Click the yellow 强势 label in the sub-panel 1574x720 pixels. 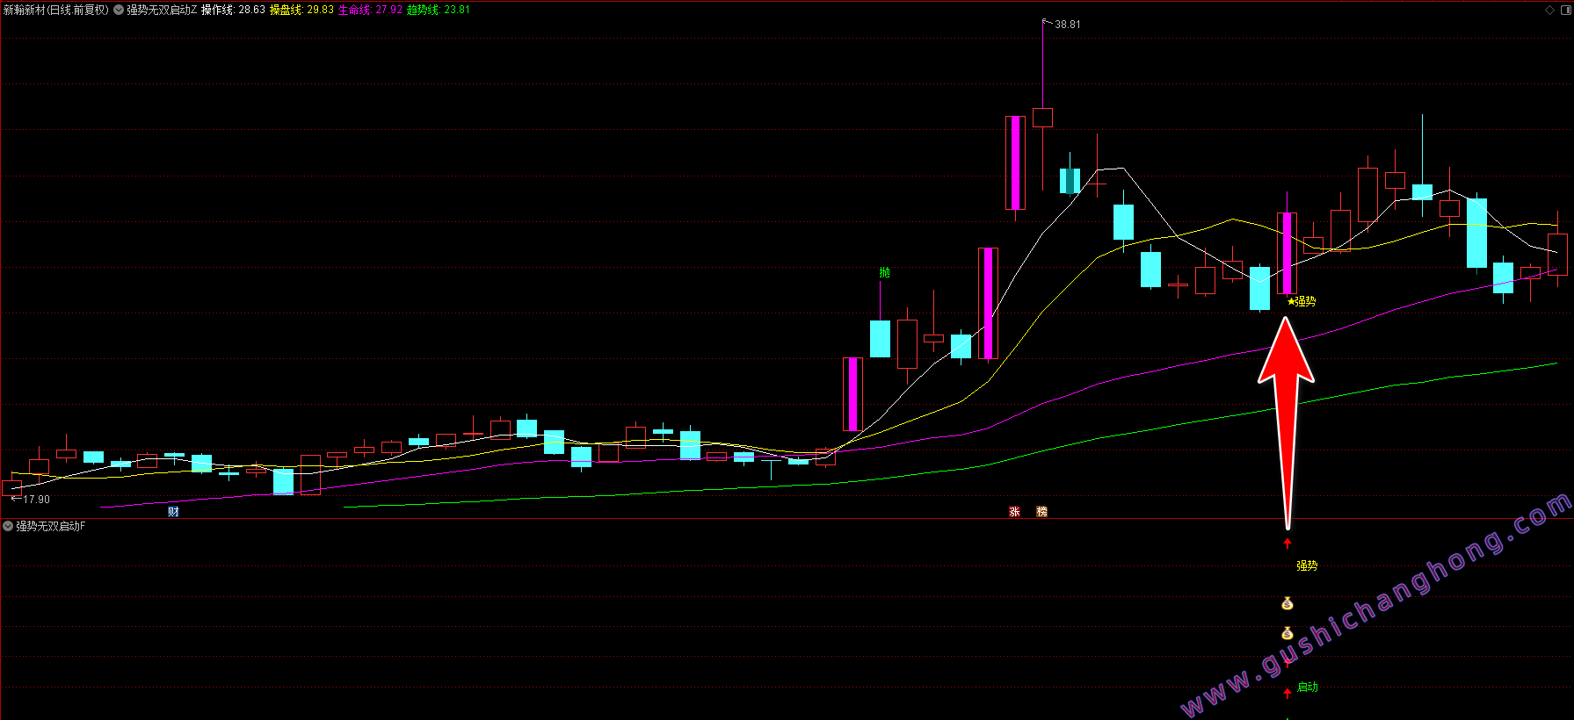1307,565
